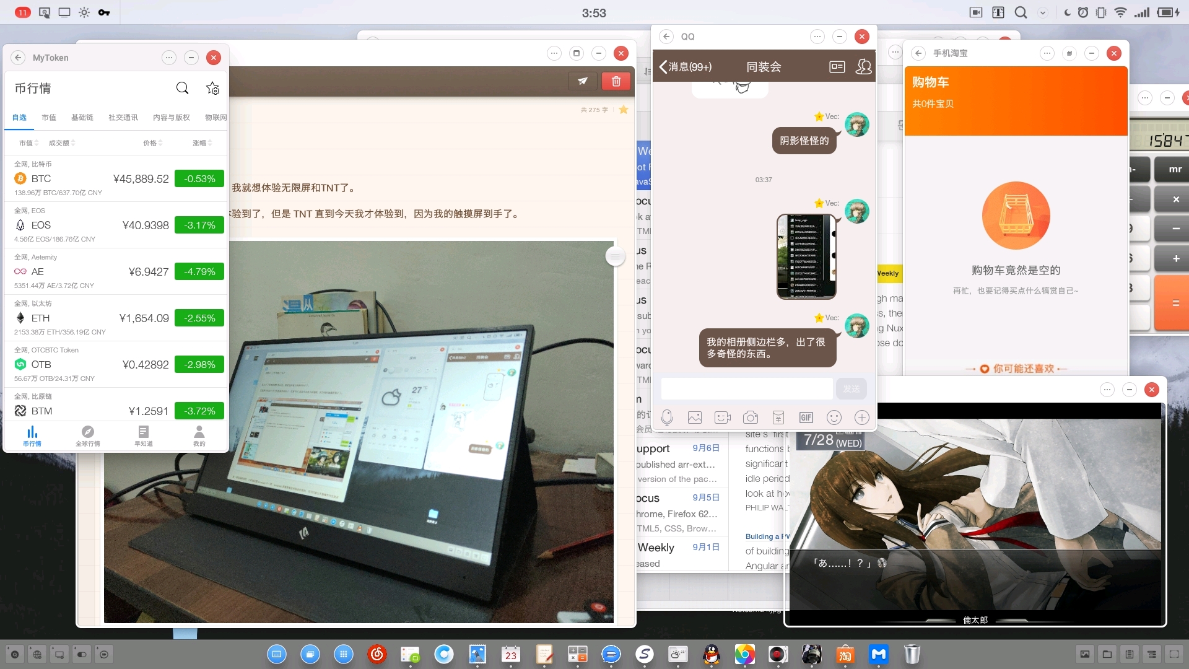Viewport: 1189px width, 669px height.
Task: Go back in the 手机淘宝 window
Action: pyautogui.click(x=918, y=53)
